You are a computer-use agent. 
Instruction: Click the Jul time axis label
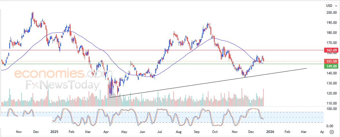tap(159, 132)
